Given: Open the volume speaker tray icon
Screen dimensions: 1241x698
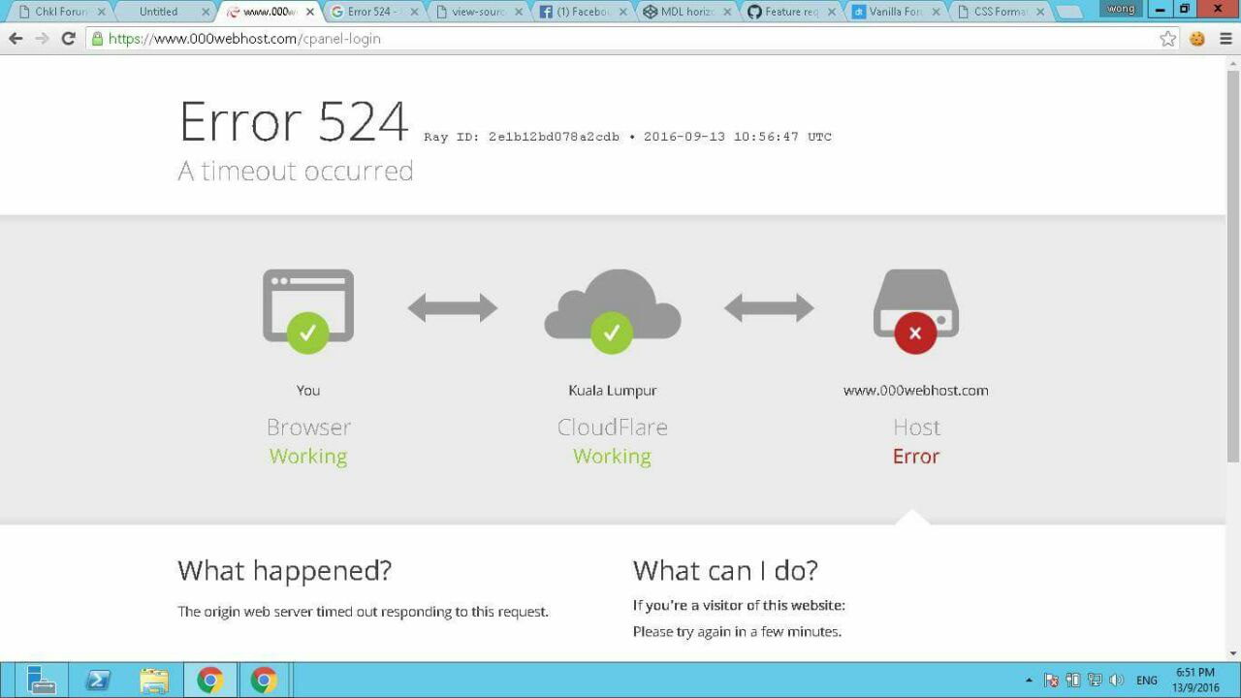Looking at the screenshot, I should [1117, 681].
